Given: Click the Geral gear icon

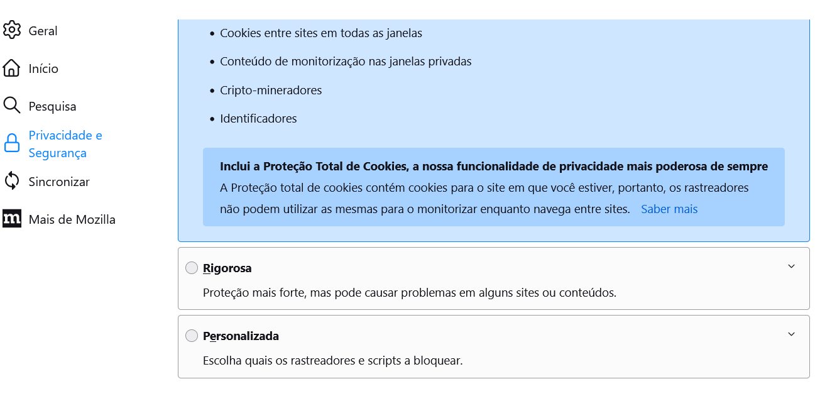Looking at the screenshot, I should [x=12, y=30].
